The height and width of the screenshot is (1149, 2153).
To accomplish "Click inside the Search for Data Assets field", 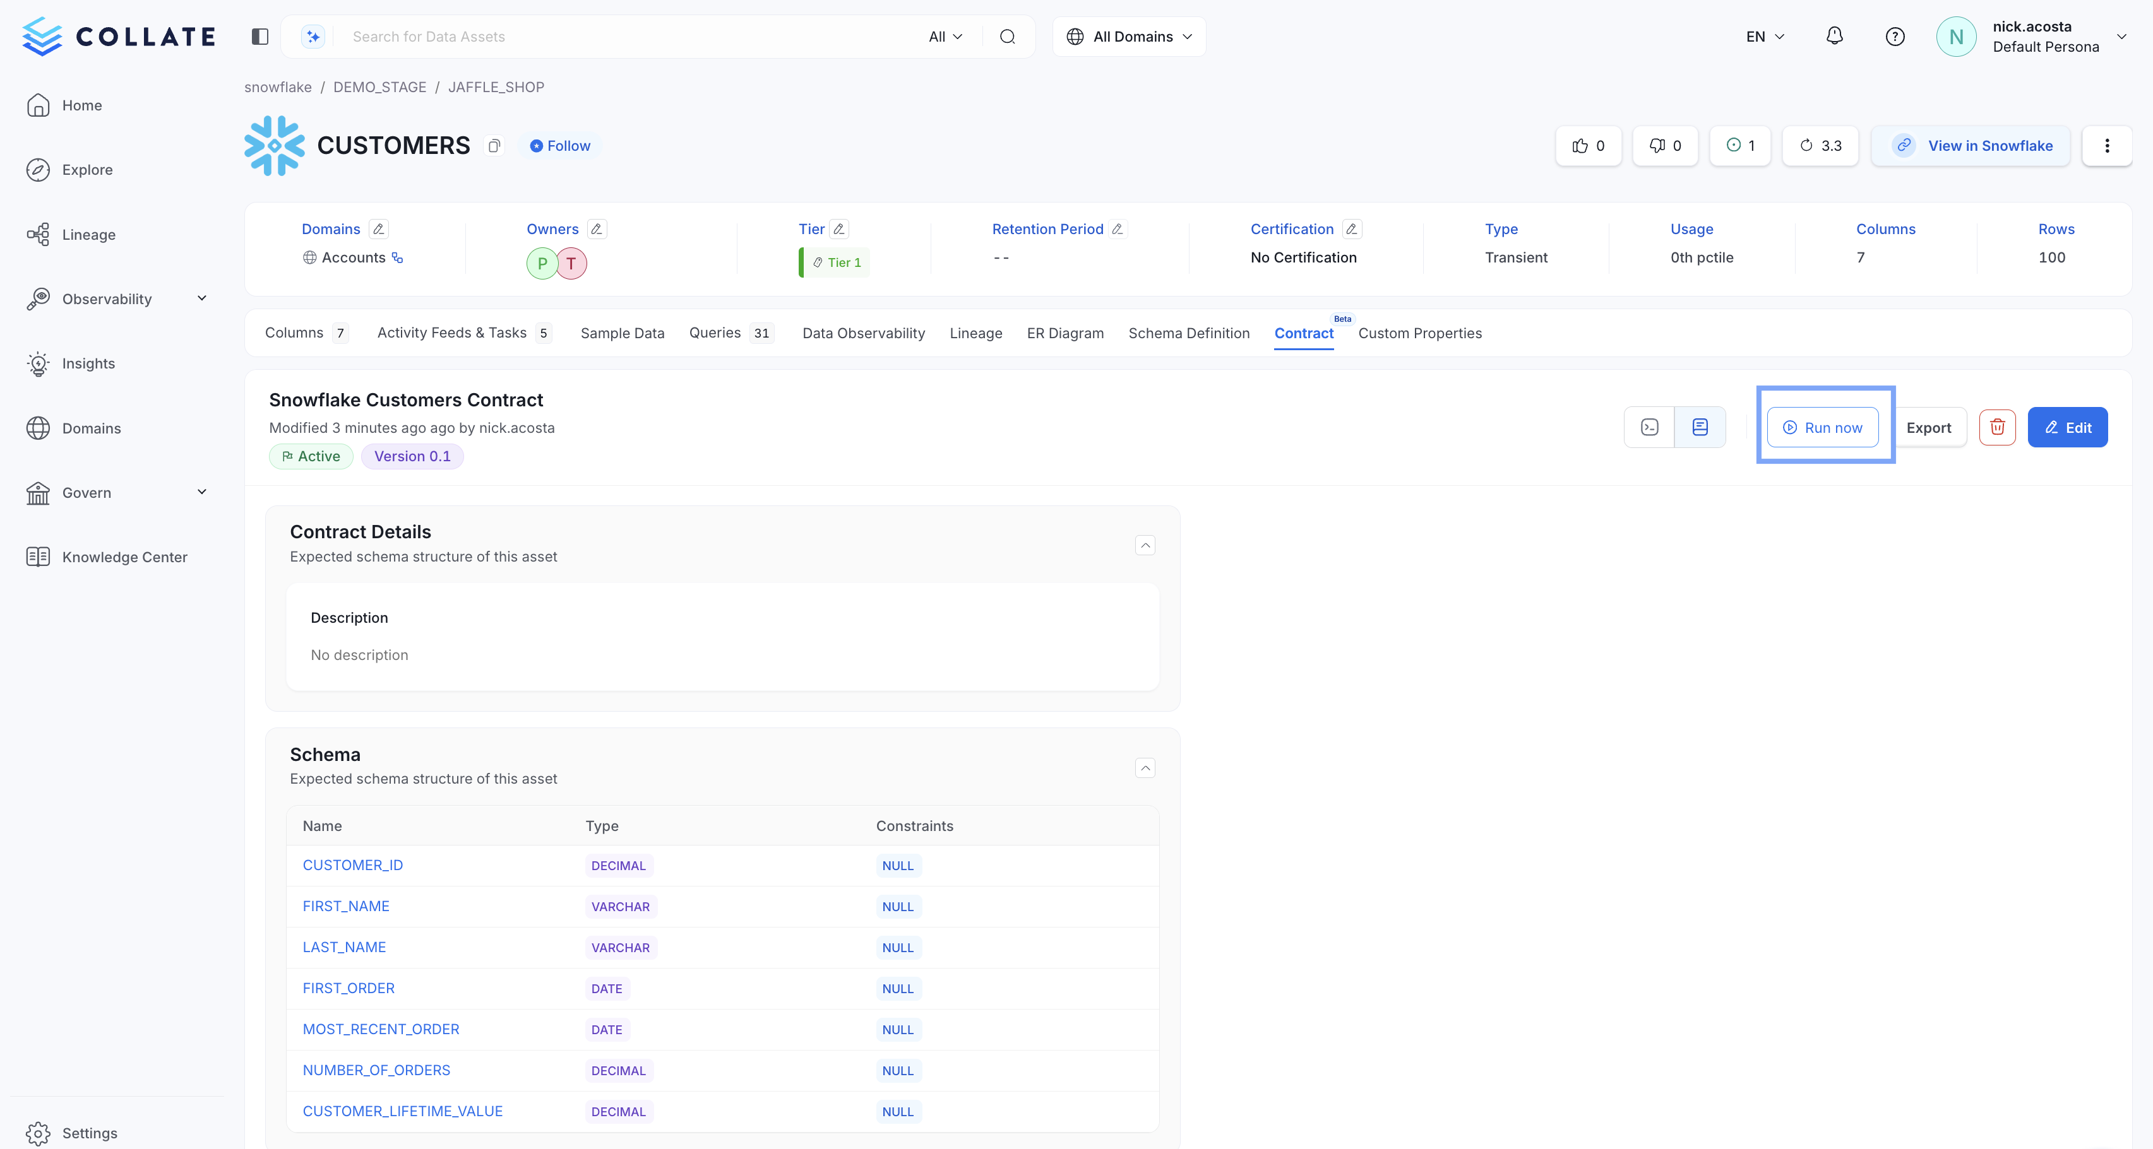I will tap(585, 36).
